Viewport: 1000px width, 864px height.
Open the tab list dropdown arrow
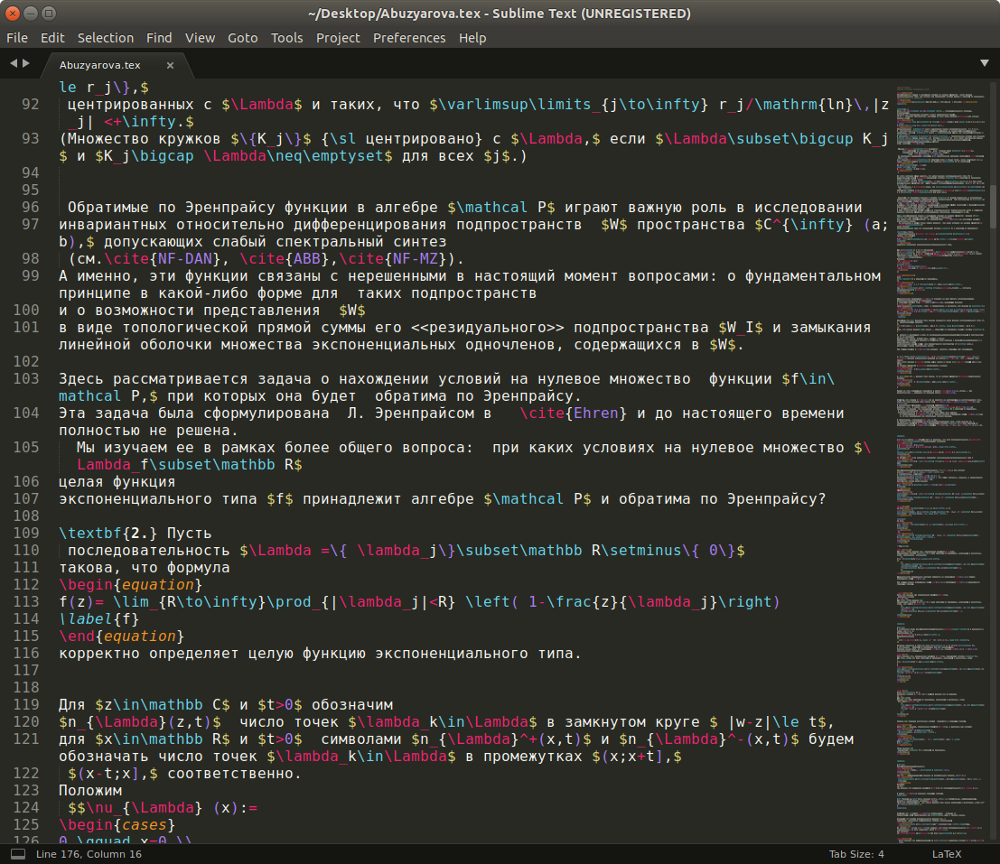pos(985,63)
